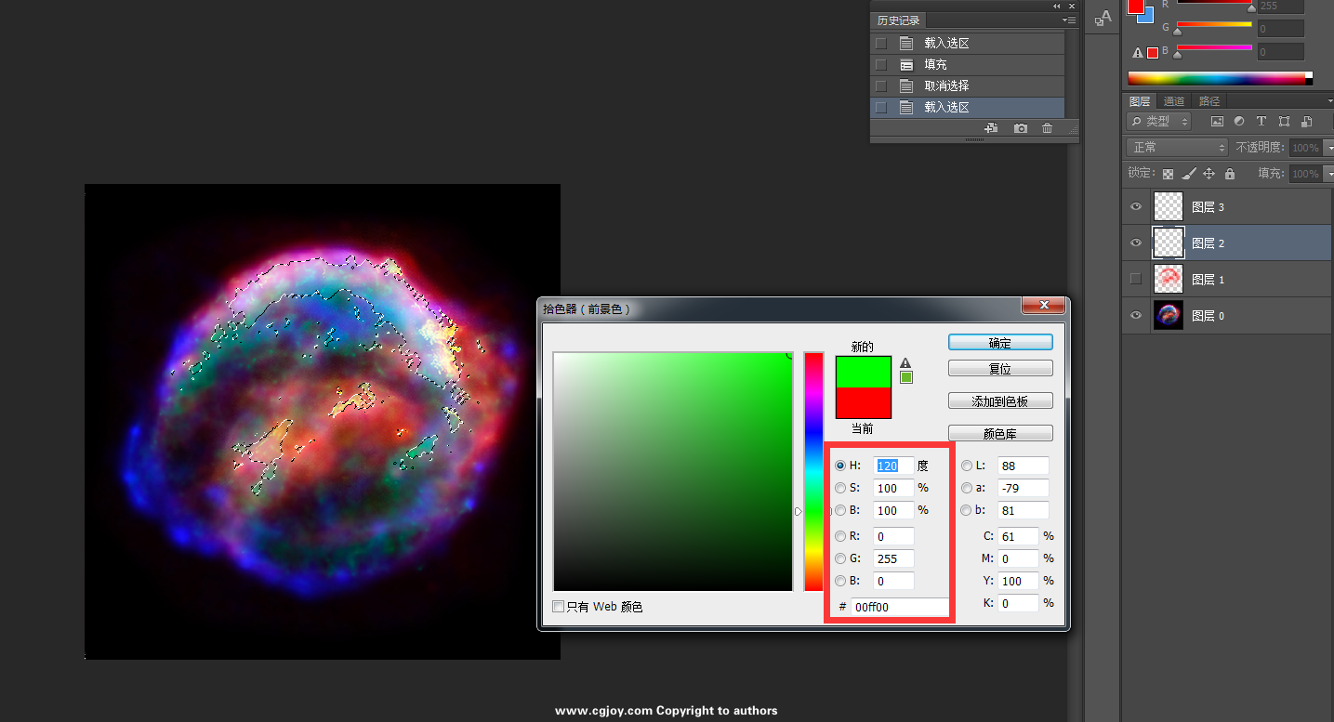Click gamut warning triangle in color picker dialog

tap(905, 362)
